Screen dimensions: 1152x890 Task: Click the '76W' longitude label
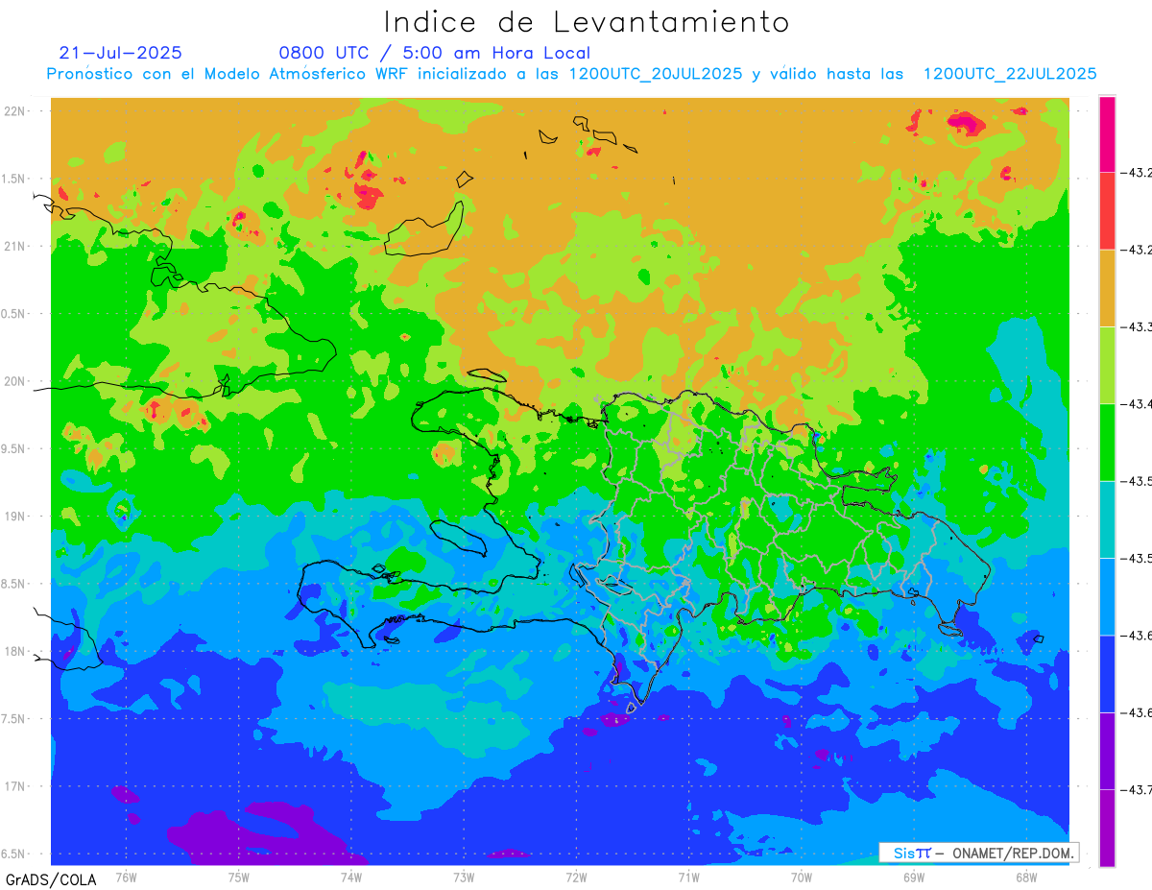coord(126,877)
